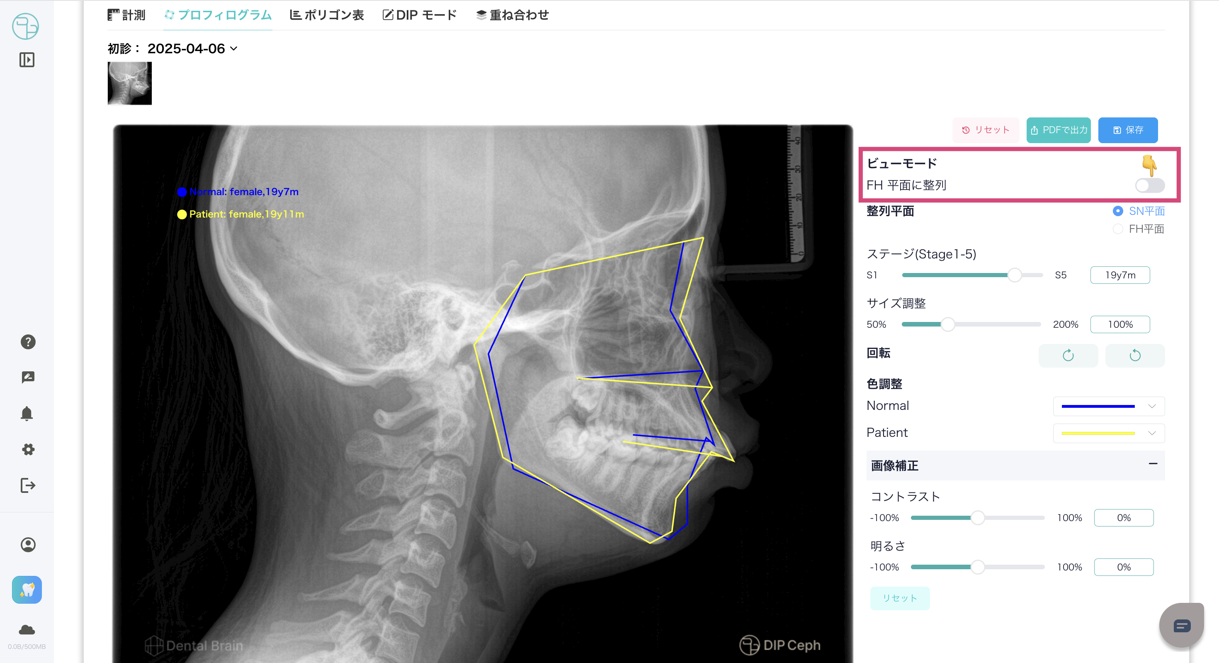Open notifications bell icon
1219x663 pixels.
pyautogui.click(x=27, y=413)
